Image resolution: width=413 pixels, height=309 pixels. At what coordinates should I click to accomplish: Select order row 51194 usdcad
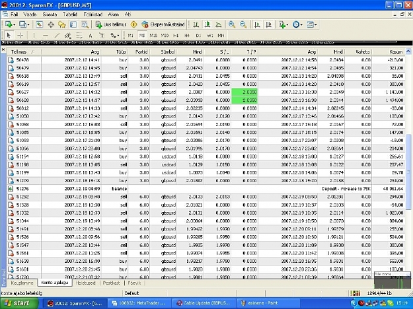point(206,156)
